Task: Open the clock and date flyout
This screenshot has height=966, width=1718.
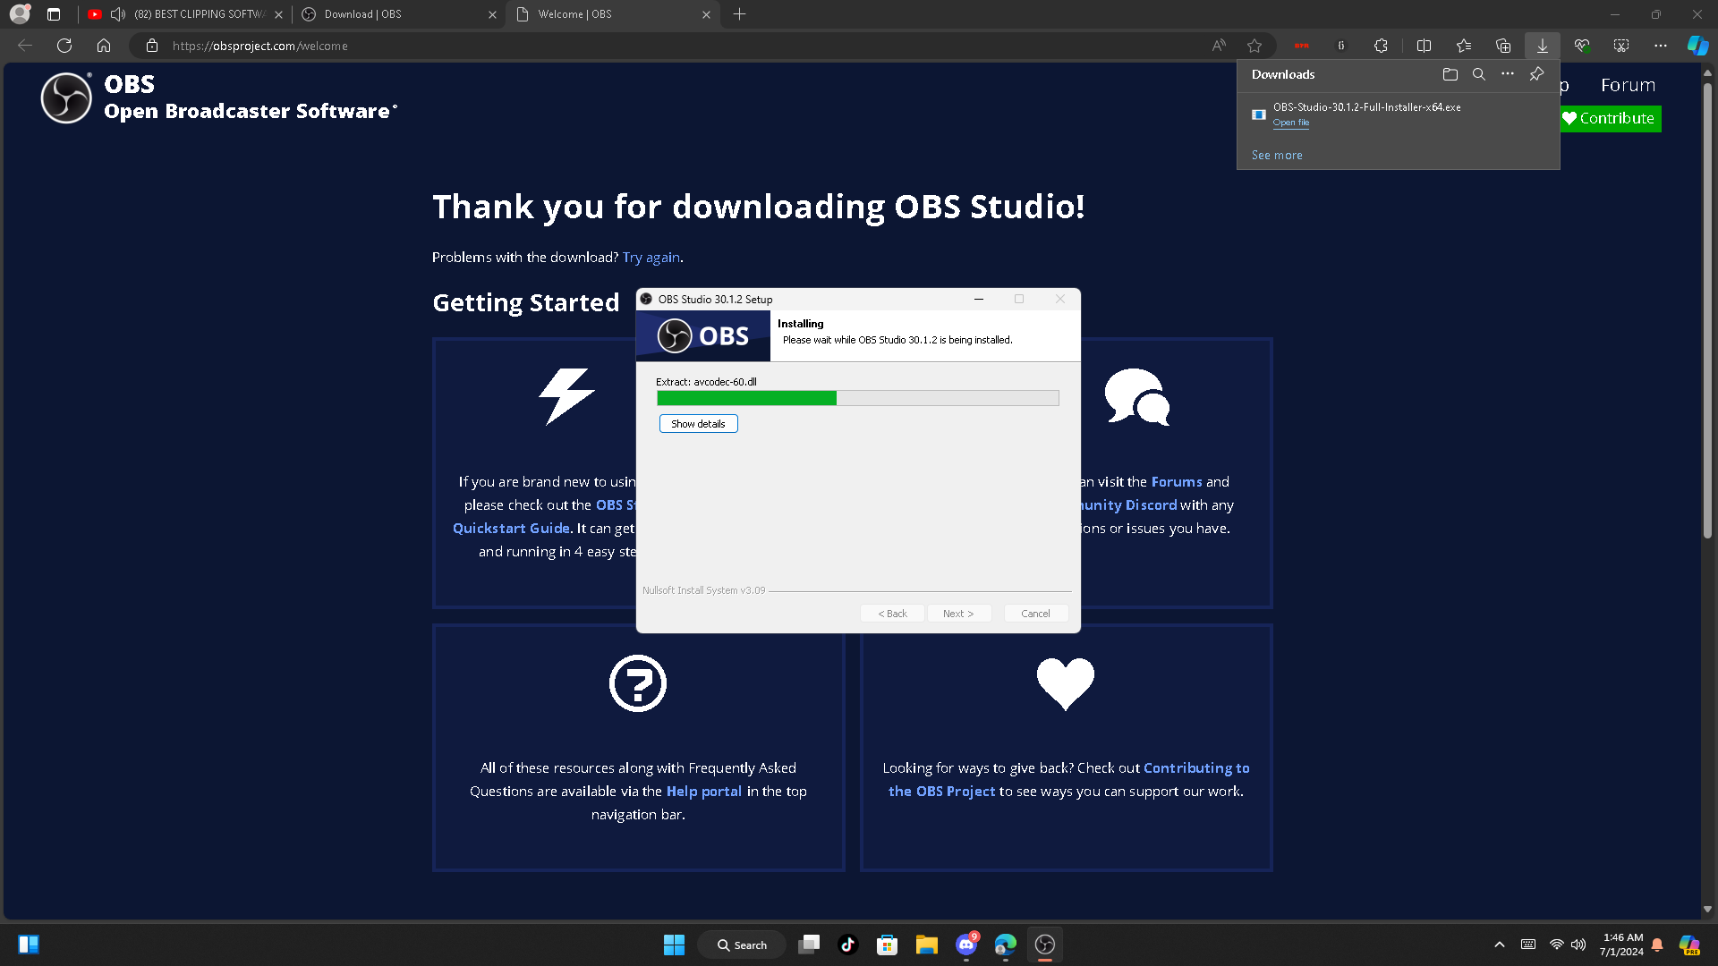Action: click(x=1622, y=945)
